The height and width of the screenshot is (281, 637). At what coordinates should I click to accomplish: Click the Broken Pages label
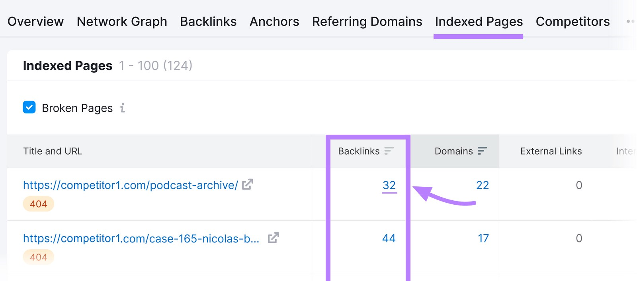point(77,108)
